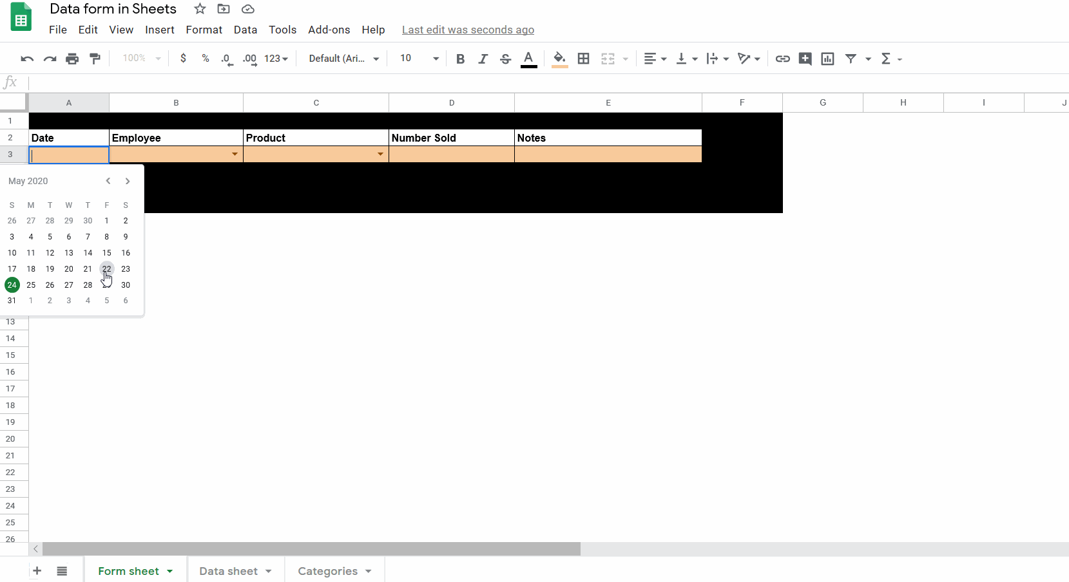Toggle bold formatting
The height and width of the screenshot is (582, 1069).
(x=460, y=59)
